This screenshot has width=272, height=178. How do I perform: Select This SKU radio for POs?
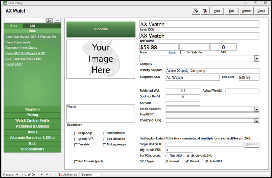(x=167, y=156)
